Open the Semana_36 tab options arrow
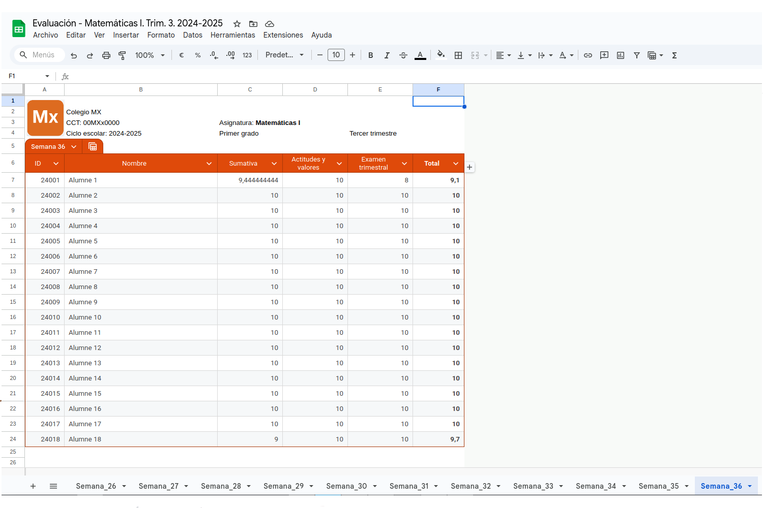The height and width of the screenshot is (508, 763). coord(750,486)
